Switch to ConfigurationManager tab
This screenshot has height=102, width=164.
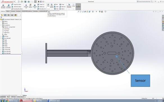click(9, 15)
